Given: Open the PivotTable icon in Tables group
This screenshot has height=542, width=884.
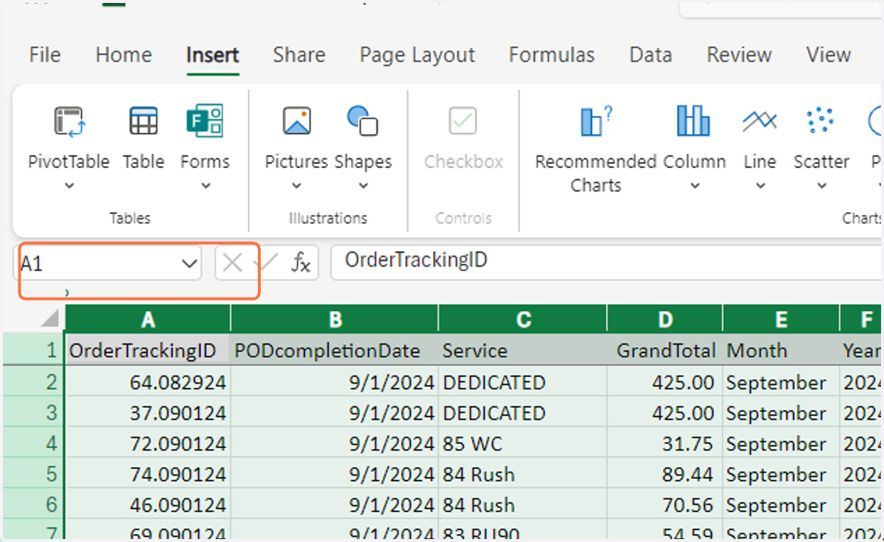Looking at the screenshot, I should pyautogui.click(x=69, y=121).
